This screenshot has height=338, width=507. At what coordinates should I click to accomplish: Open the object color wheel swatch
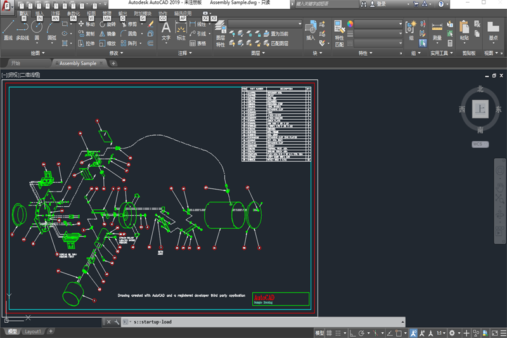(x=350, y=23)
